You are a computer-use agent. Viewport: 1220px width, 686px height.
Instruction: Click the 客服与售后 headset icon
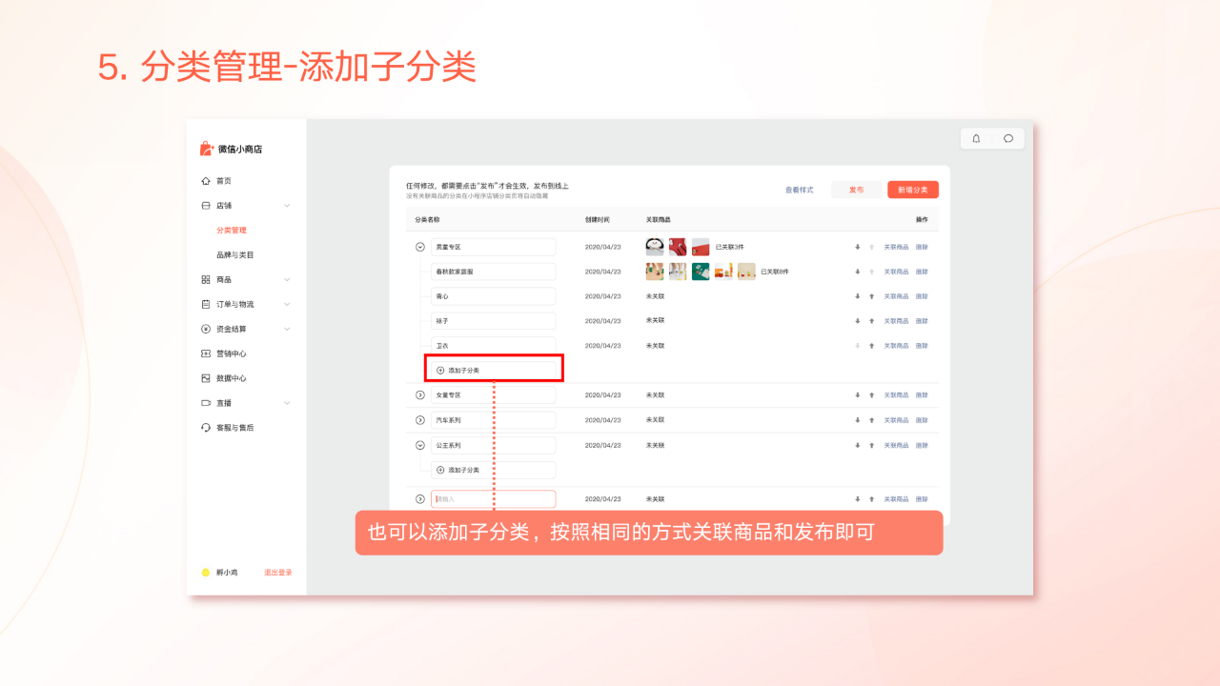206,428
